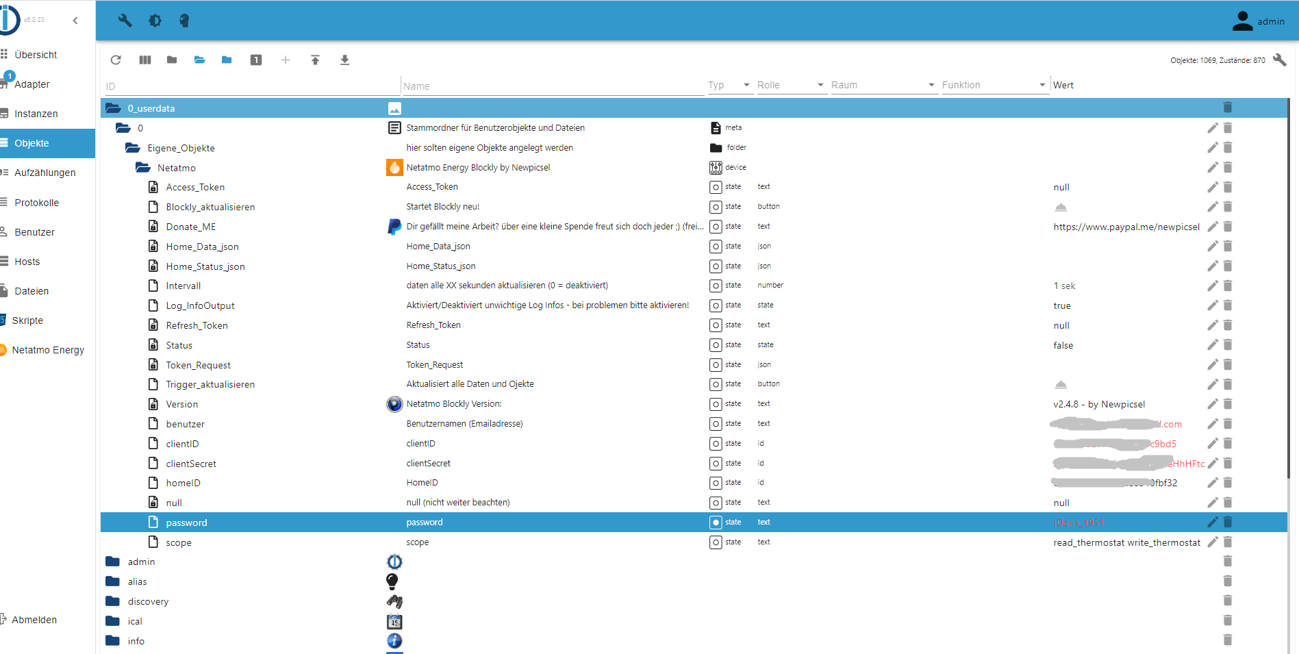Expand the discovery folder

(x=113, y=601)
